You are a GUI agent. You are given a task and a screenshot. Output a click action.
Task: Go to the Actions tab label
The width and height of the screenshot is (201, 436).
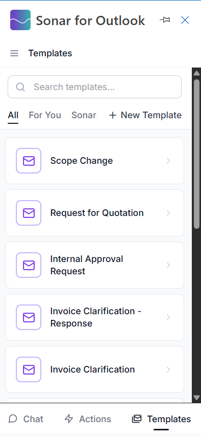(95, 419)
